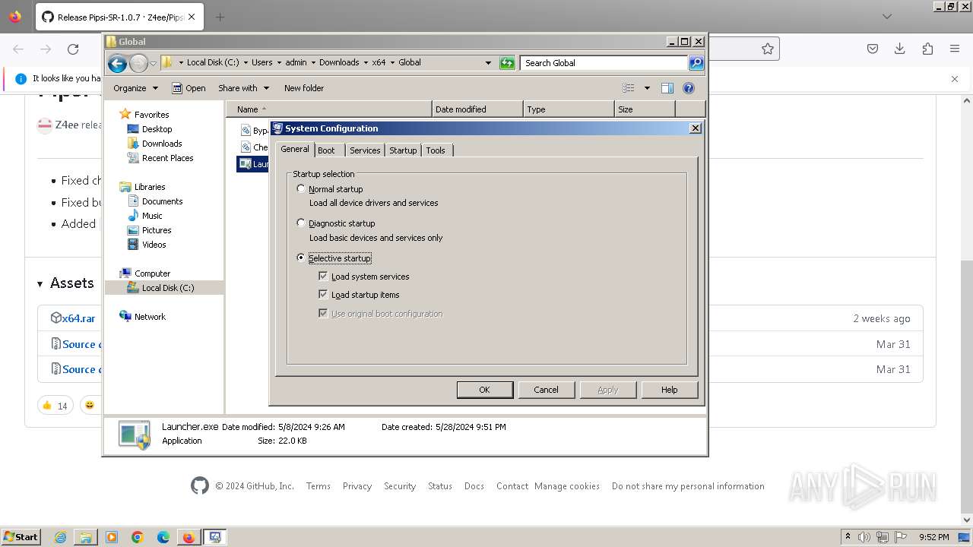Dismiss the Firefox notification bar

pyautogui.click(x=955, y=78)
